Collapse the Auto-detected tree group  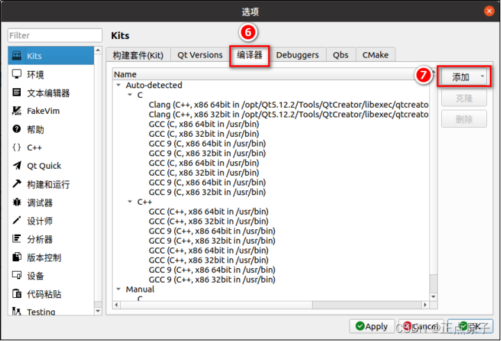(x=119, y=85)
